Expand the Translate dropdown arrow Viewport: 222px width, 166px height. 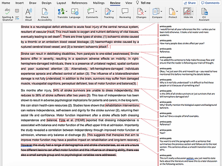coord(67,11)
